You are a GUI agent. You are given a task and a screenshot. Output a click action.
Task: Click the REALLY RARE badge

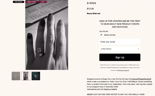(32, 2)
